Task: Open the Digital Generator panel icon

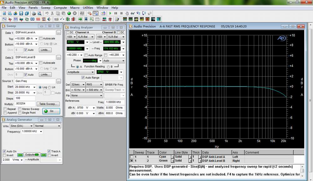Action: click(x=16, y=19)
